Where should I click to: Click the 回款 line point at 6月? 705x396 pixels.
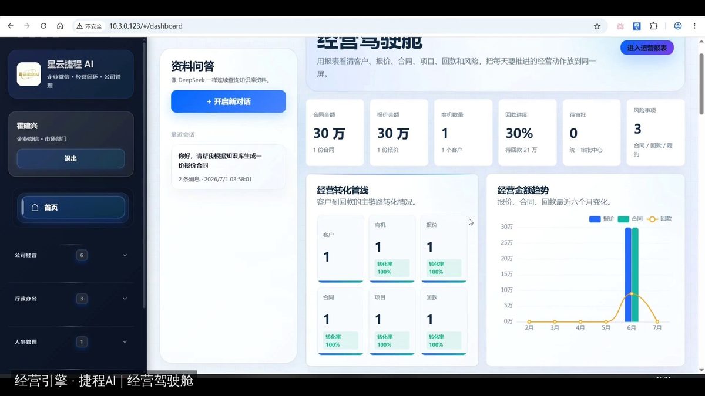pyautogui.click(x=632, y=293)
